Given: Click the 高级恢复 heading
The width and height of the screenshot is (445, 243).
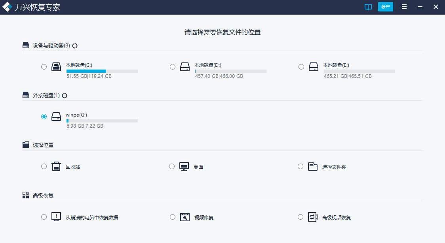Looking at the screenshot, I should (43, 196).
